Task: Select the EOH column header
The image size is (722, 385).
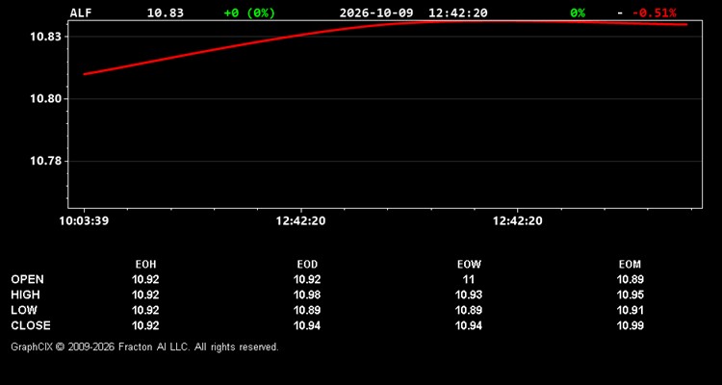Action: 145,265
